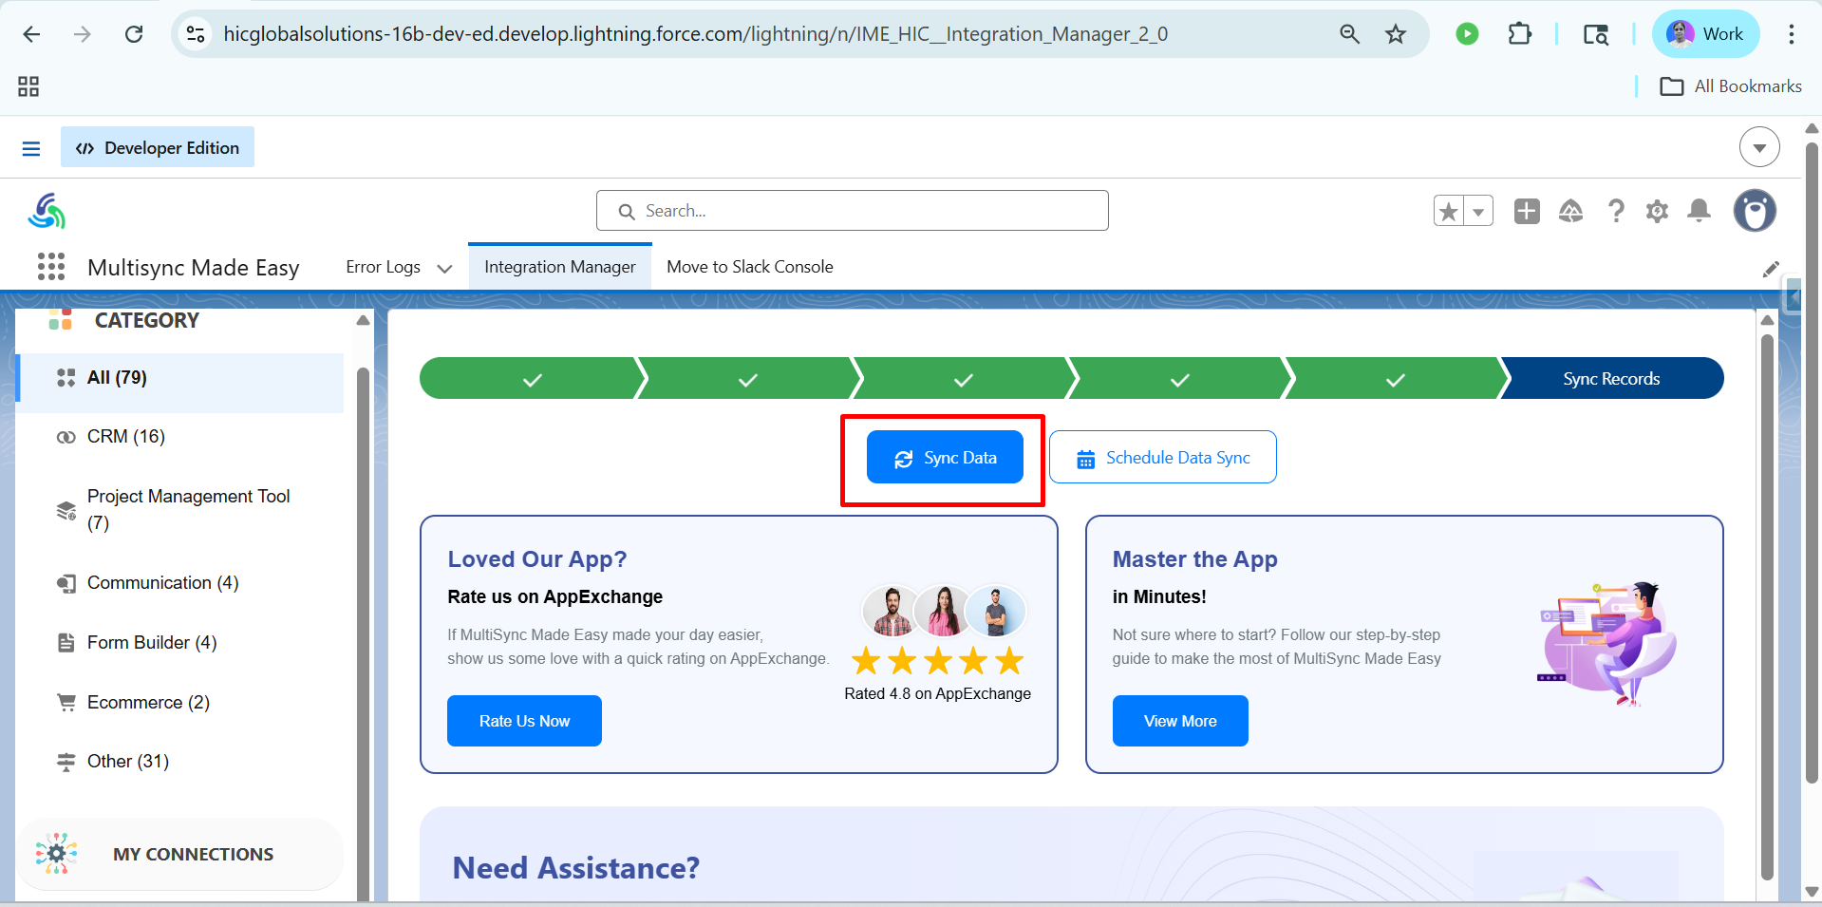Expand the header dropdown circle arrow
The image size is (1822, 907).
click(1759, 147)
